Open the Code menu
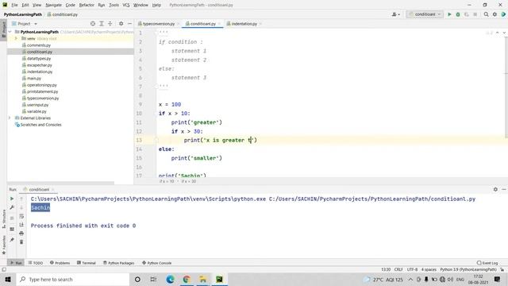508x286 pixels. [71, 5]
